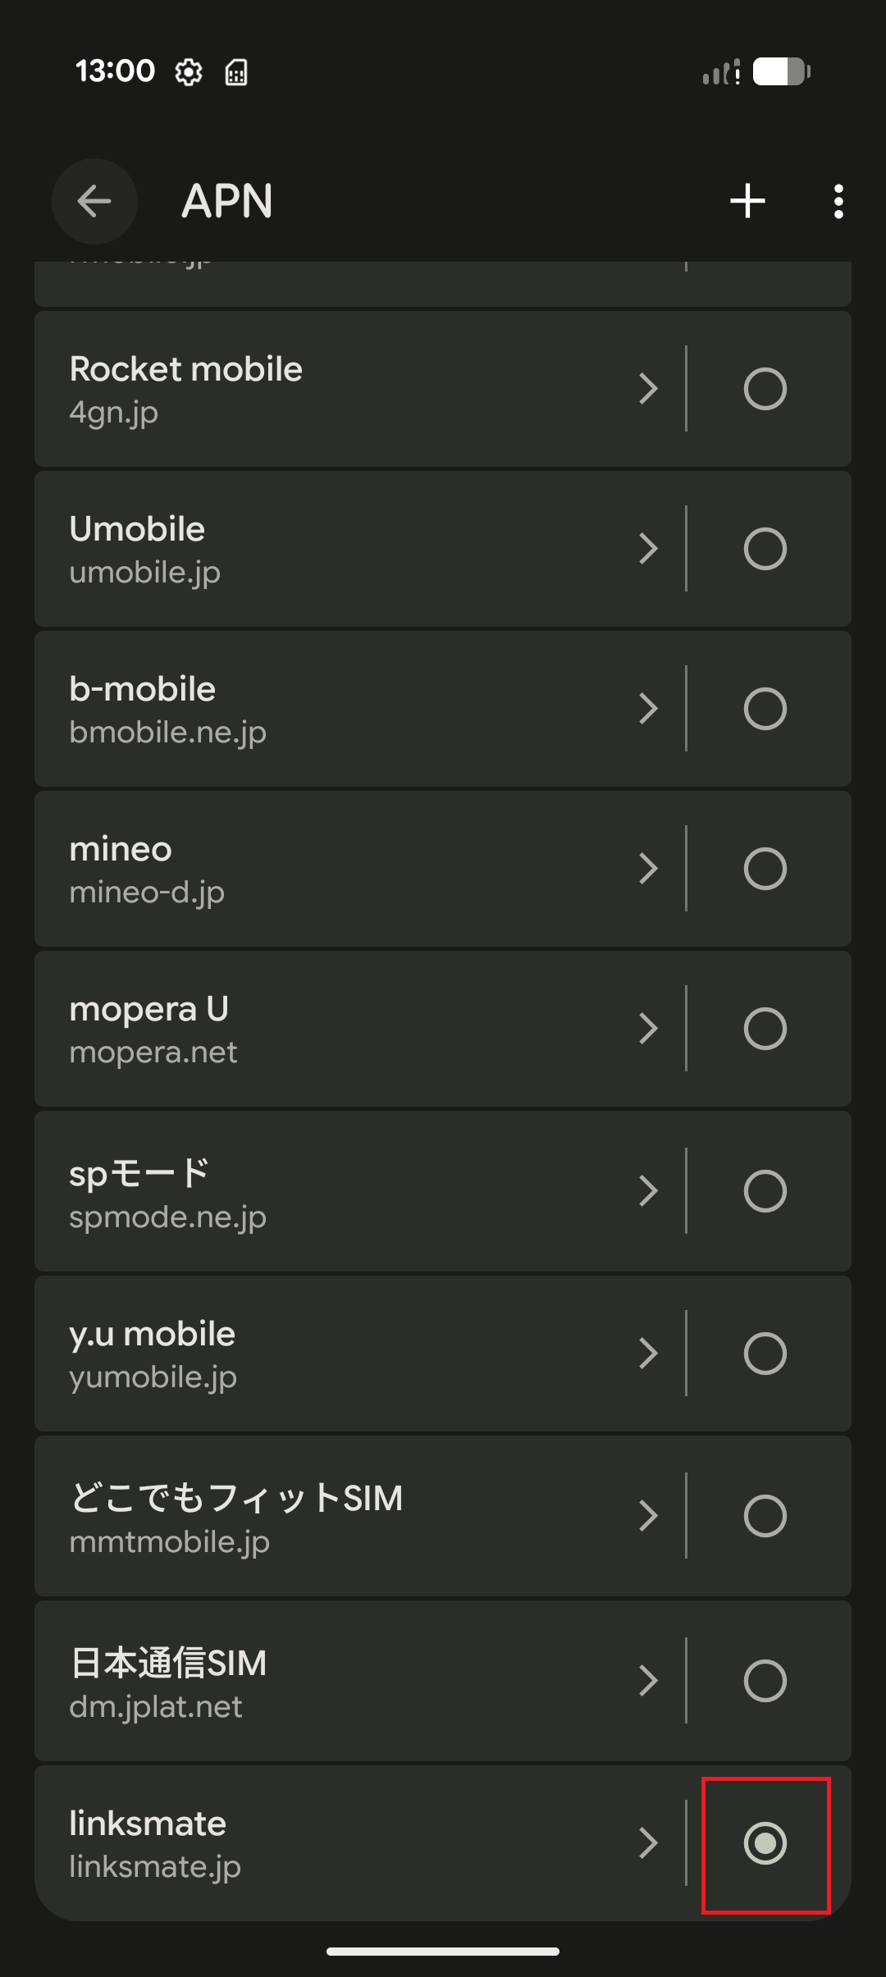Select the linksmate radio button

click(765, 1843)
